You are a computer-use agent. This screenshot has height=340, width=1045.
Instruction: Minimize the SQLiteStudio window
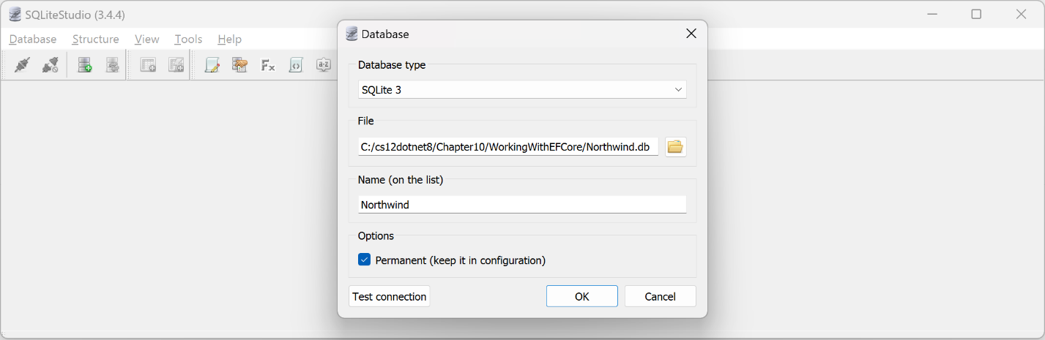tap(931, 14)
